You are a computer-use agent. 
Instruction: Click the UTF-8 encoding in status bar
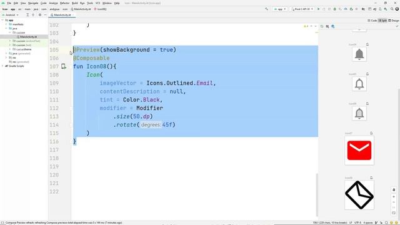pyautogui.click(x=357, y=222)
